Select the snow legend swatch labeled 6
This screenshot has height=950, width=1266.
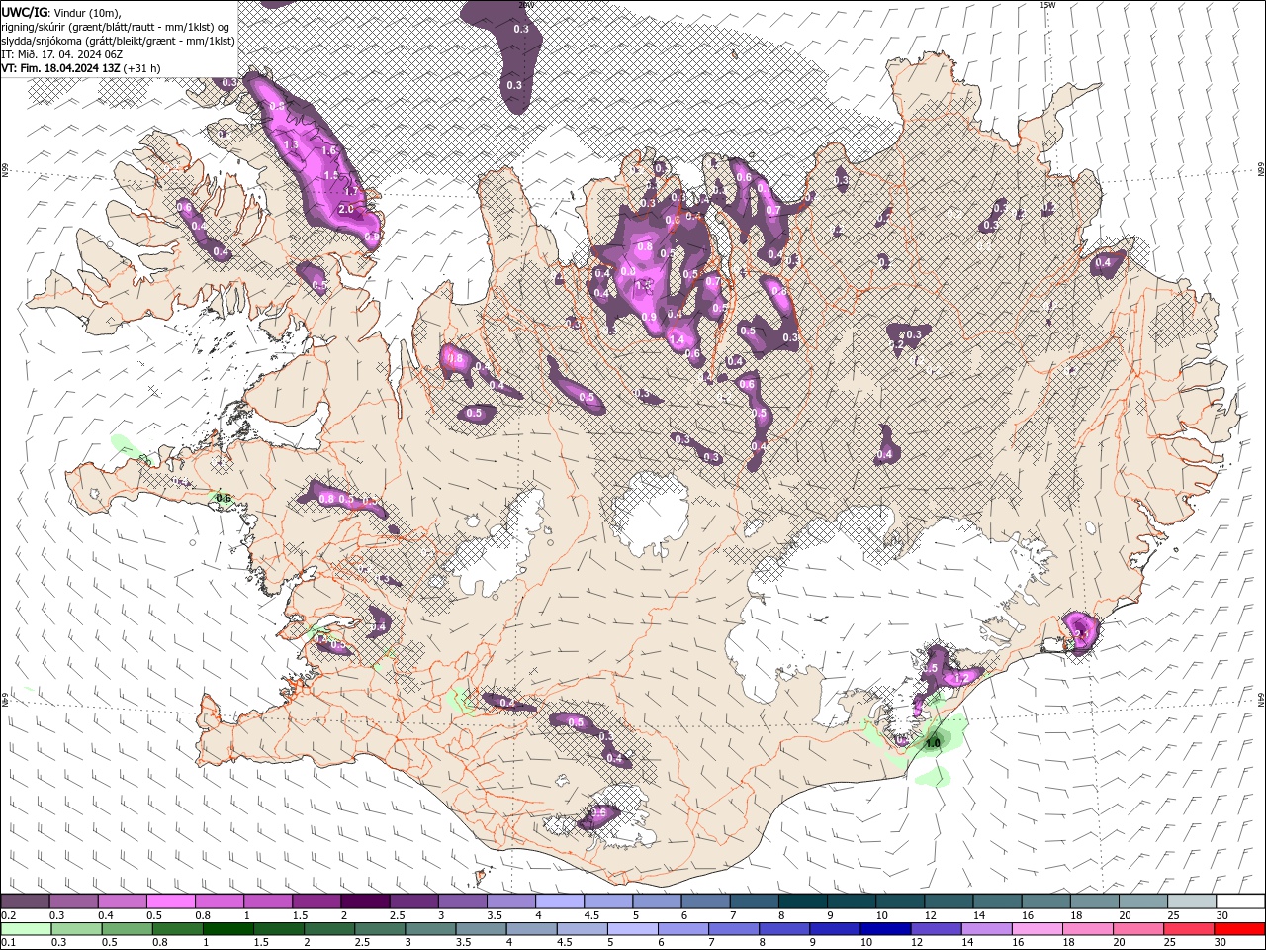(704, 901)
